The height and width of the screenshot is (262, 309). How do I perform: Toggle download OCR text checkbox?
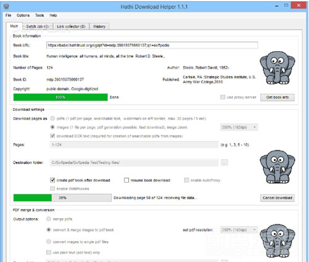(x=52, y=136)
